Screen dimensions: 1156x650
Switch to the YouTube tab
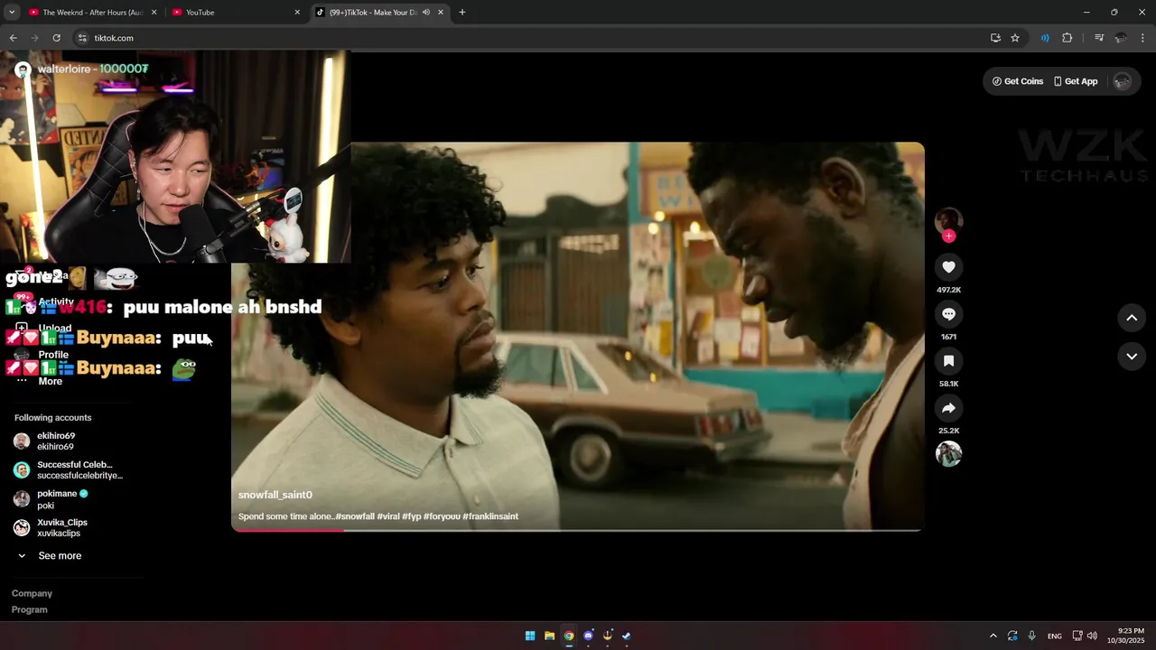235,13
